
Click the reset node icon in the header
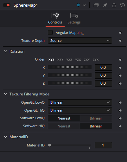(x=123, y=5)
